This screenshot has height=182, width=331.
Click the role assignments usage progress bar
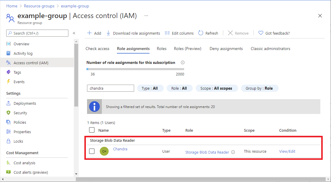(135, 69)
